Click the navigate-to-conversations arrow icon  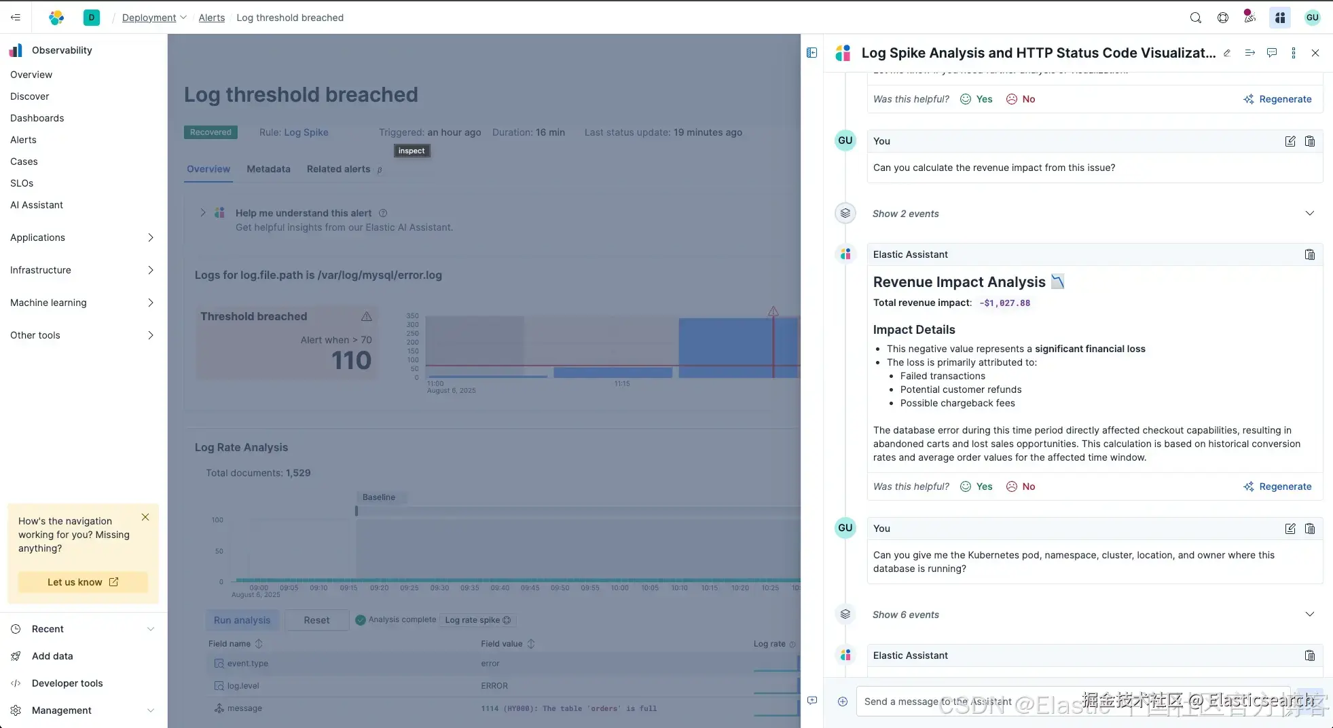[x=1250, y=53]
